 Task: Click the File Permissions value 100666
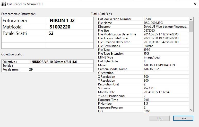click(149, 46)
